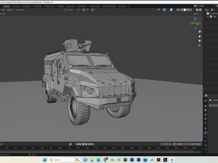The width and height of the screenshot is (218, 163).
Task: Switch to the Geometry Nodes workspace tab
Action: [x=109, y=6]
